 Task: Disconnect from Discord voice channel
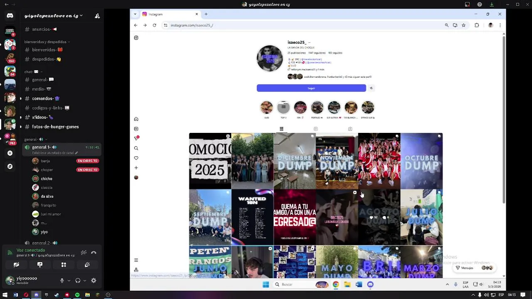[94, 252]
